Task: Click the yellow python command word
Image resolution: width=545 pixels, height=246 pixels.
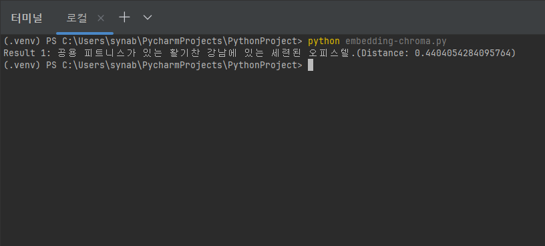Action: click(x=323, y=41)
